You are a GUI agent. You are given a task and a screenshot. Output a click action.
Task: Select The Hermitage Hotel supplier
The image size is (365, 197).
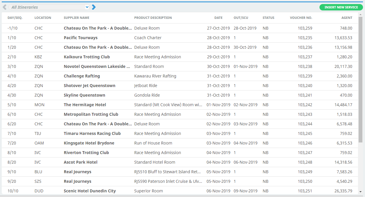[85, 105]
